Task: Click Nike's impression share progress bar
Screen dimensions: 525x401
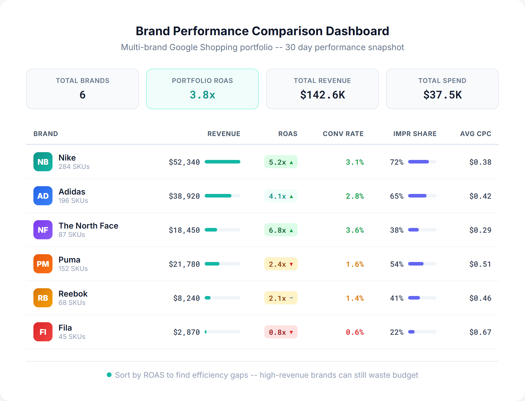Action: [x=423, y=162]
